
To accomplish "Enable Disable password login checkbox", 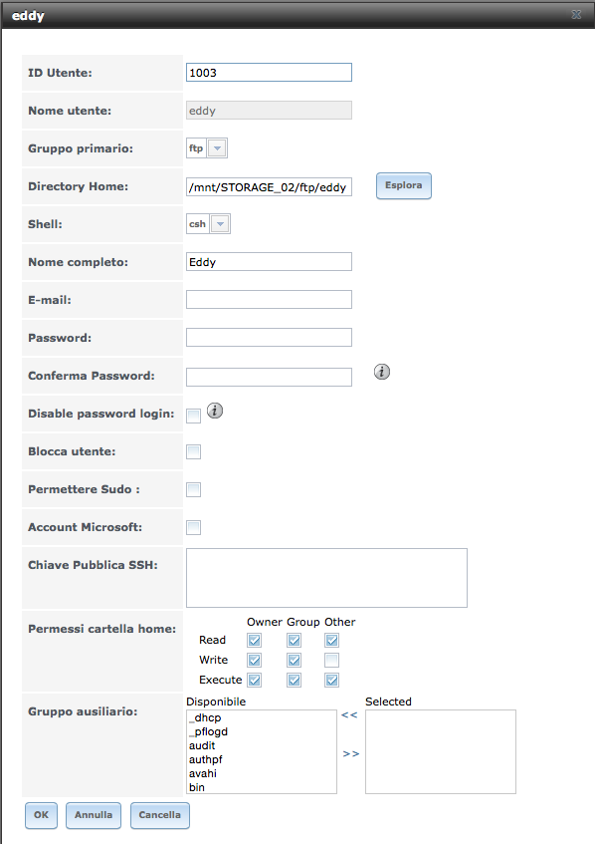I will click(x=193, y=416).
